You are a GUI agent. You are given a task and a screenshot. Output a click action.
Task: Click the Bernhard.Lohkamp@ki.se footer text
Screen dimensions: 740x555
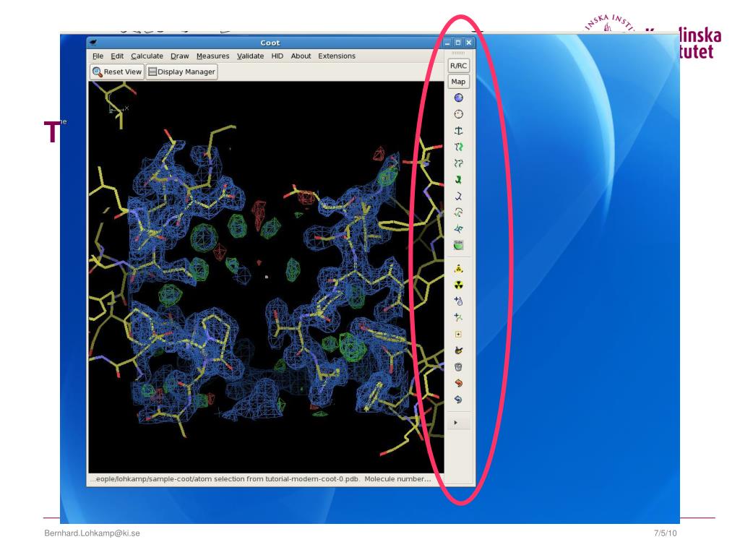tap(92, 533)
